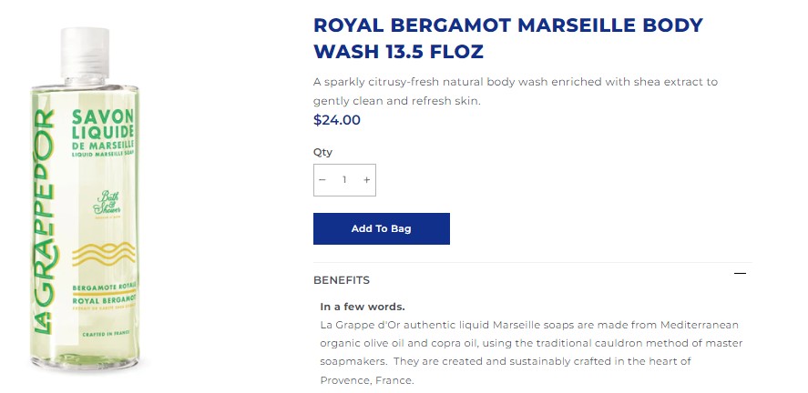808x393 pixels.
Task: Click the La Grappe d'Or soap paragraph
Action: (531, 352)
